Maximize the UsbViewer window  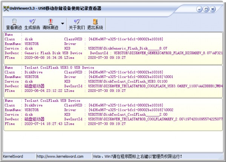tap(206, 9)
